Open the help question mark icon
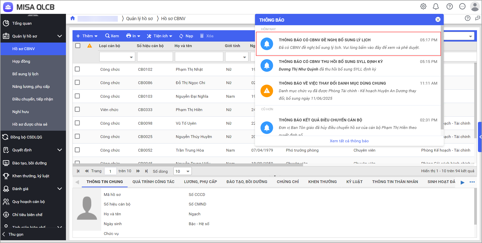This screenshot has height=243, width=482. click(449, 7)
